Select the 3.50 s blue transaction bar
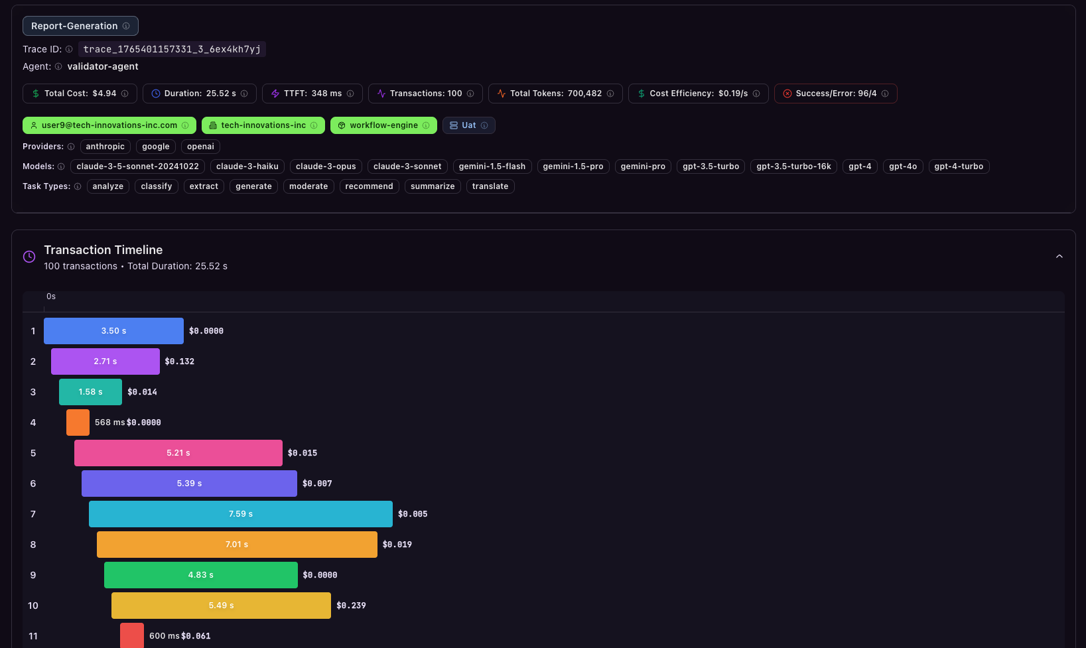1086x648 pixels. coord(113,331)
